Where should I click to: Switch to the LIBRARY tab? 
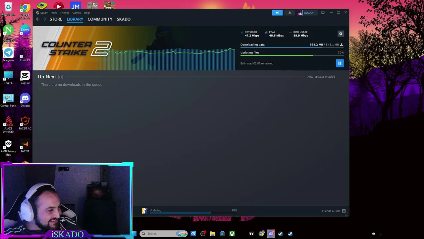pyautogui.click(x=75, y=19)
